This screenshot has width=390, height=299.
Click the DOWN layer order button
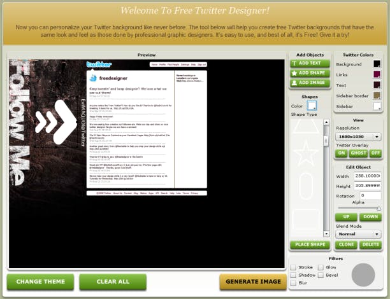tap(370, 217)
